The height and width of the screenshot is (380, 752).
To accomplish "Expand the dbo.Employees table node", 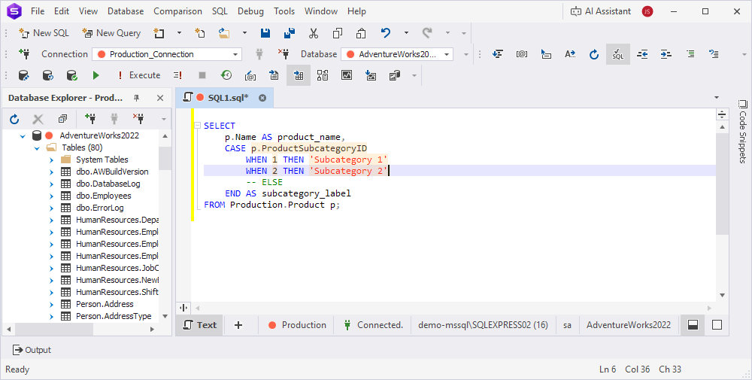I will 51,196.
